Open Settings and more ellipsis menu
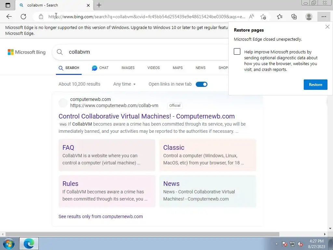This screenshot has width=333, height=250. [x=324, y=17]
